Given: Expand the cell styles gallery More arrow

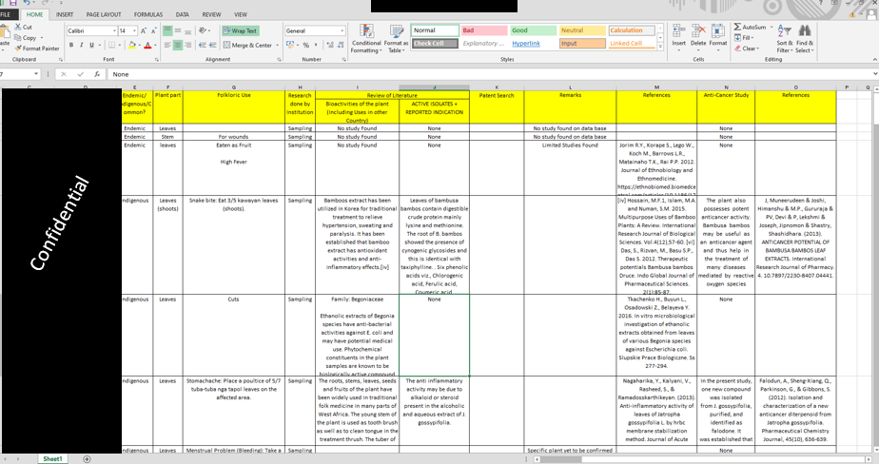Looking at the screenshot, I should [660, 48].
